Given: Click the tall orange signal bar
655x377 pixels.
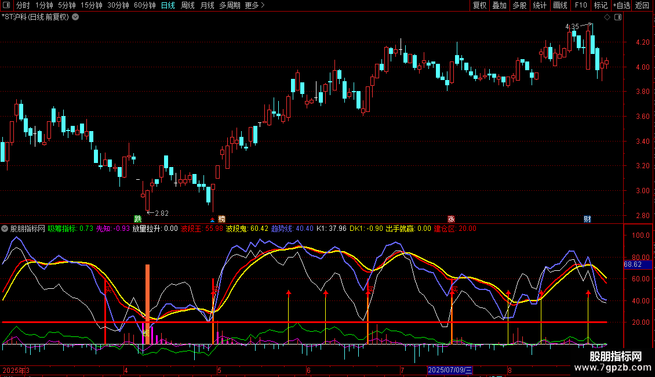Looking at the screenshot, I should pyautogui.click(x=147, y=304).
